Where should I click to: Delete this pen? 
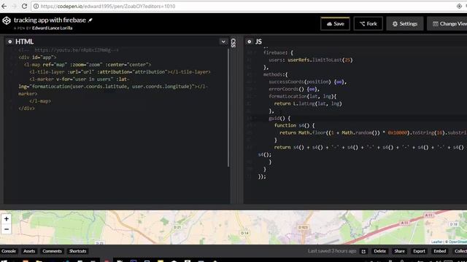pos(379,251)
